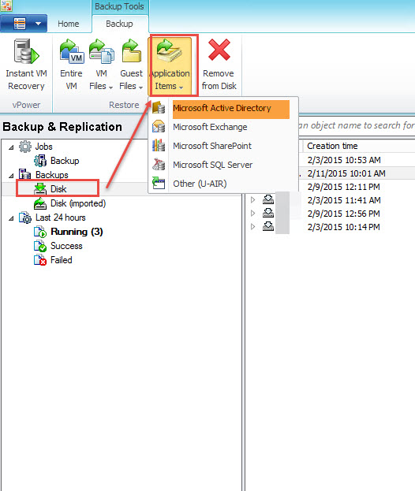Viewport: 415px width, 491px height.
Task: Click the object name search field
Action: pyautogui.click(x=357, y=126)
